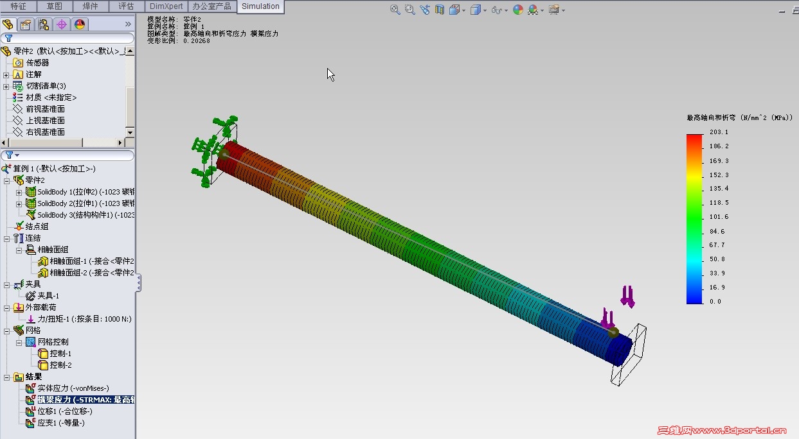Viewport: 799px width, 439px height.
Task: Click the up arrow of the feature tree scrollbar
Action: (x=130, y=50)
